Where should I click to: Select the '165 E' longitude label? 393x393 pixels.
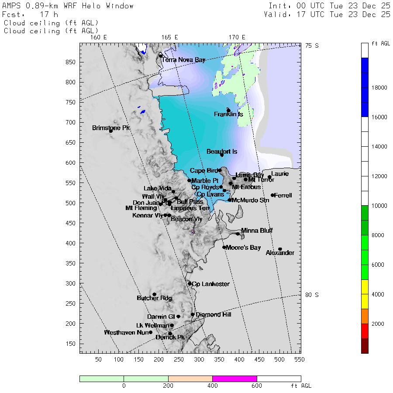(x=170, y=38)
